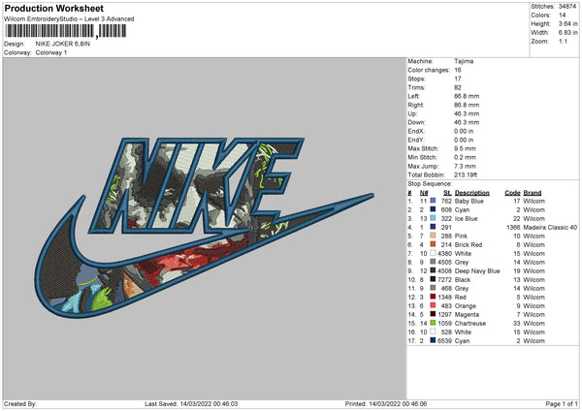Screen dimensions: 582x411
Task: Click the 'Magenta' description text
Action: 467,314
